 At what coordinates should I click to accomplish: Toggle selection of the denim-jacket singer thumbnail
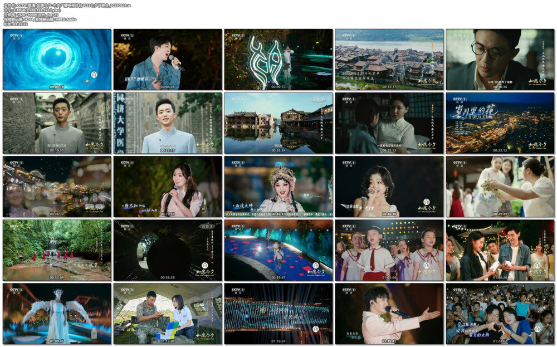(x=167, y=60)
